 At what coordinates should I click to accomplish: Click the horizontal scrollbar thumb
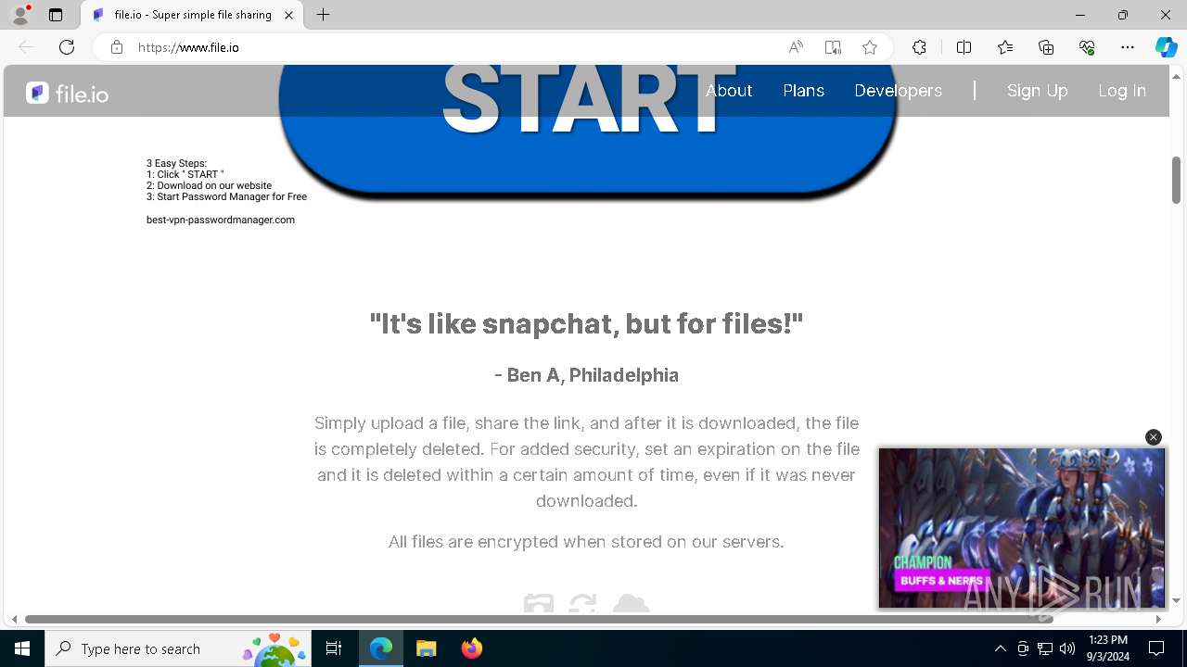(x=539, y=619)
